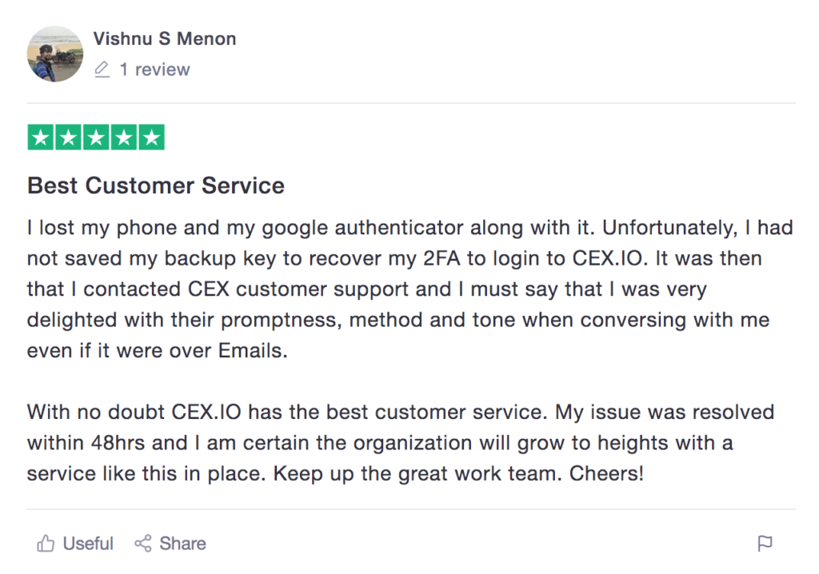This screenshot has width=819, height=574.
Task: Click the reviewer name Vishnu S Menon
Action: coord(165,38)
